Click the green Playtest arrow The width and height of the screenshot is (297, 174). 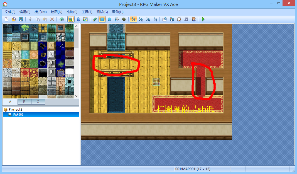tap(203, 19)
